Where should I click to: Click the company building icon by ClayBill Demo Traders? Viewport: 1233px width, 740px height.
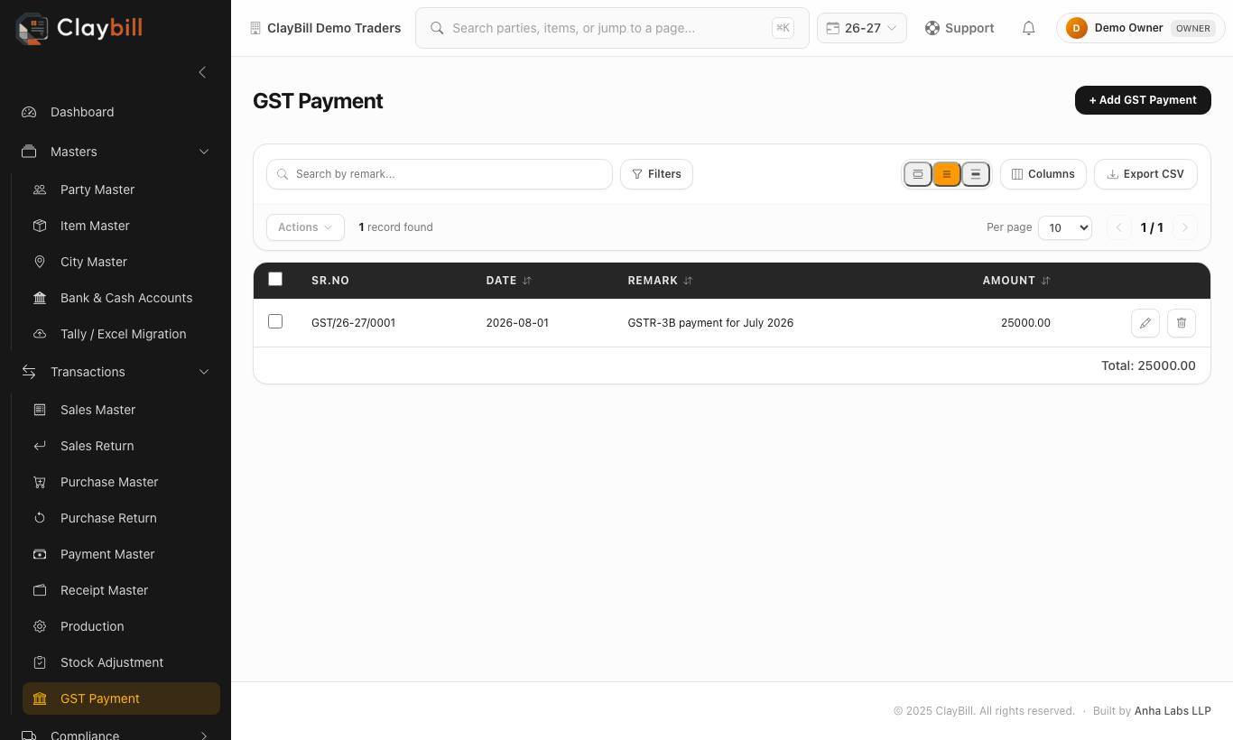click(x=255, y=28)
